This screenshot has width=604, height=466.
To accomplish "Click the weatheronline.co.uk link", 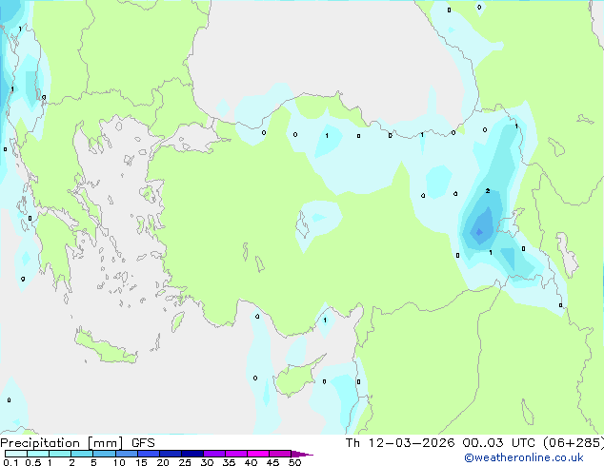I will pos(524,457).
